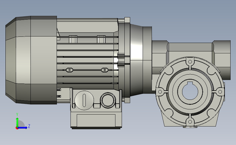Click the green Y axis arrow of the triad
236x145 pixels.
click(x=17, y=122)
